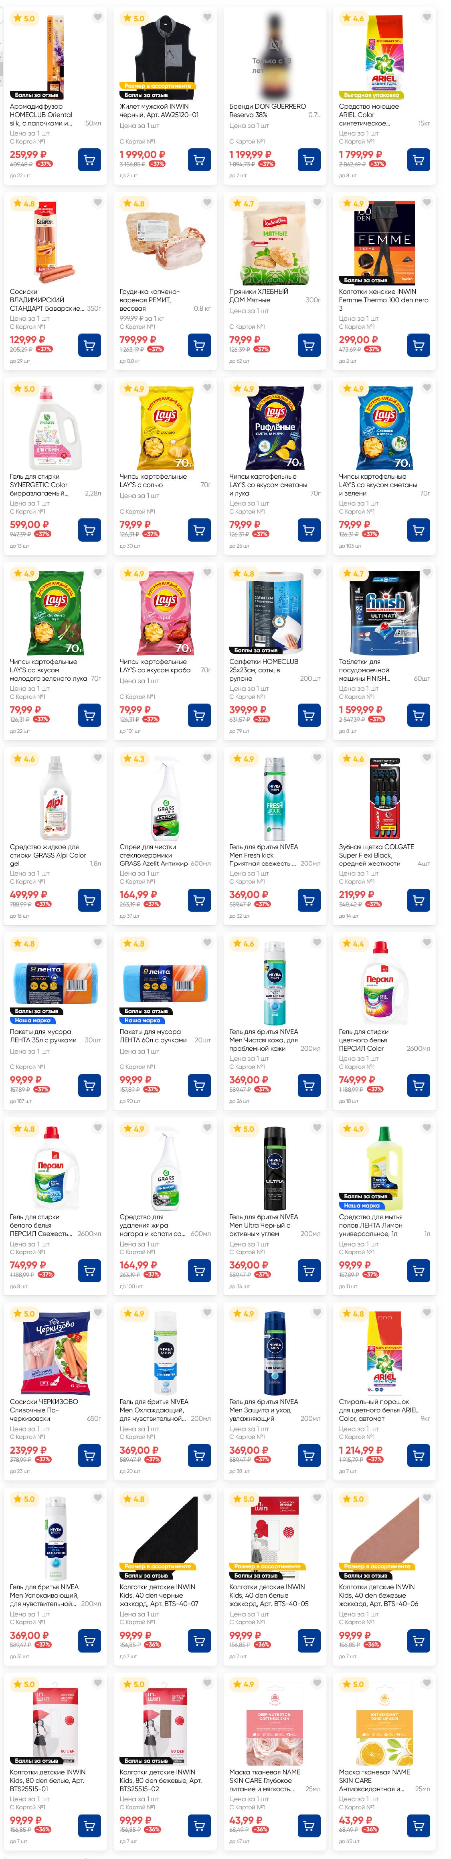Add HOMECLUB napkins roll to cart

309,715
